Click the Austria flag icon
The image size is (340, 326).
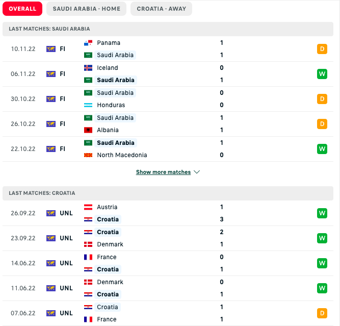[88, 207]
